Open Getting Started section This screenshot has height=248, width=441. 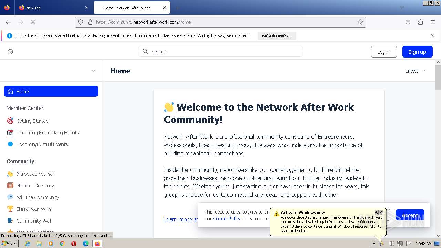coord(32,121)
